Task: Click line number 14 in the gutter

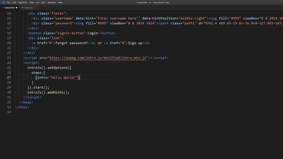Action: click(9, 14)
